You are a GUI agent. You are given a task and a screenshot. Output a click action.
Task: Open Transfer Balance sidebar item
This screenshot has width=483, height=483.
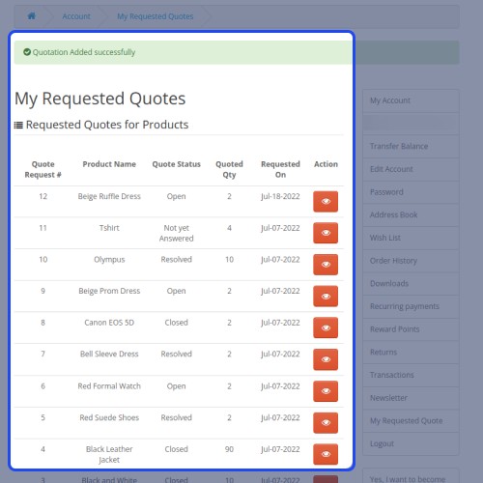pyautogui.click(x=411, y=147)
